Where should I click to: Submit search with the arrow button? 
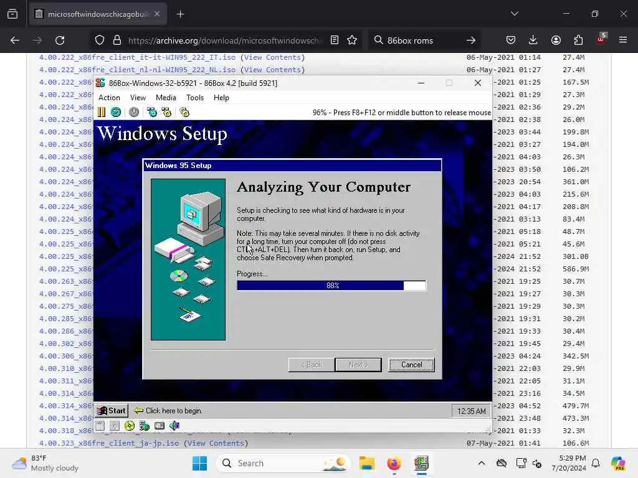(x=471, y=40)
